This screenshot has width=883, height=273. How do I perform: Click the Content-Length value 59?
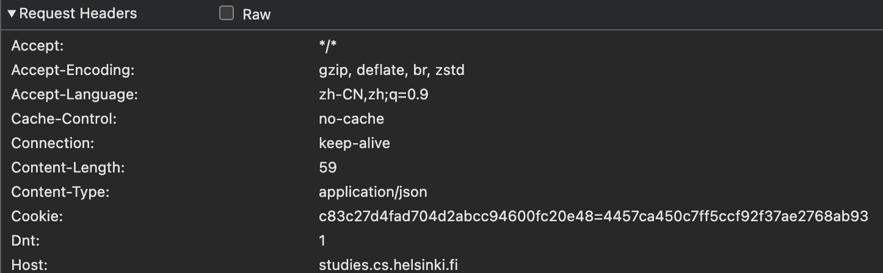(x=328, y=168)
